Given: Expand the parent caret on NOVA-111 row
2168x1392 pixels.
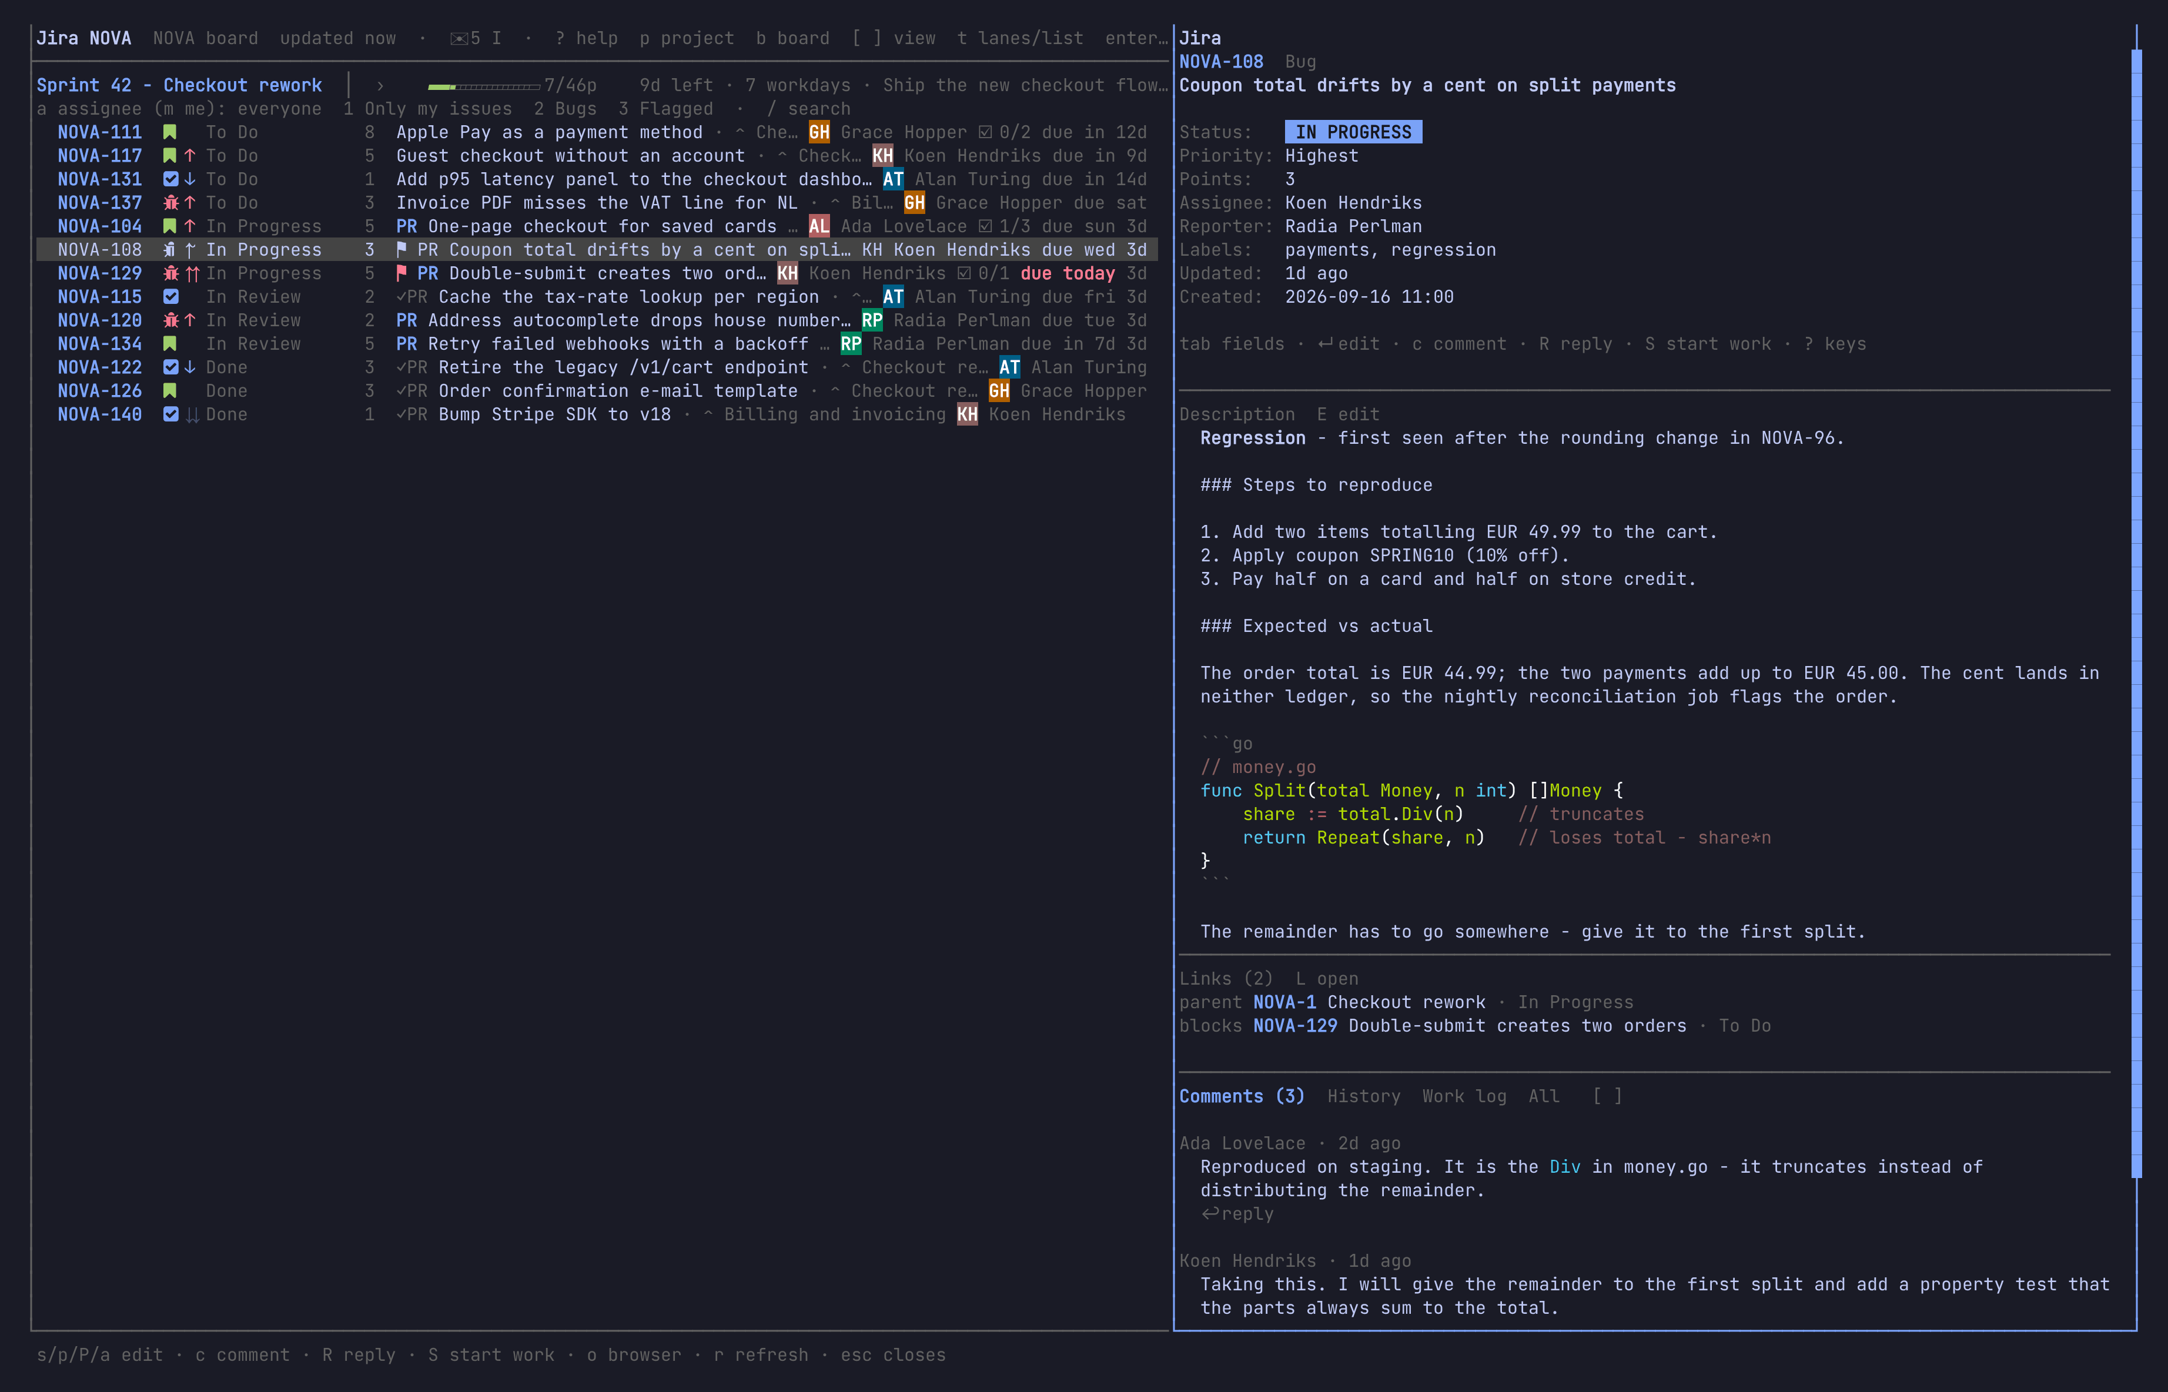Looking at the screenshot, I should click(x=740, y=132).
